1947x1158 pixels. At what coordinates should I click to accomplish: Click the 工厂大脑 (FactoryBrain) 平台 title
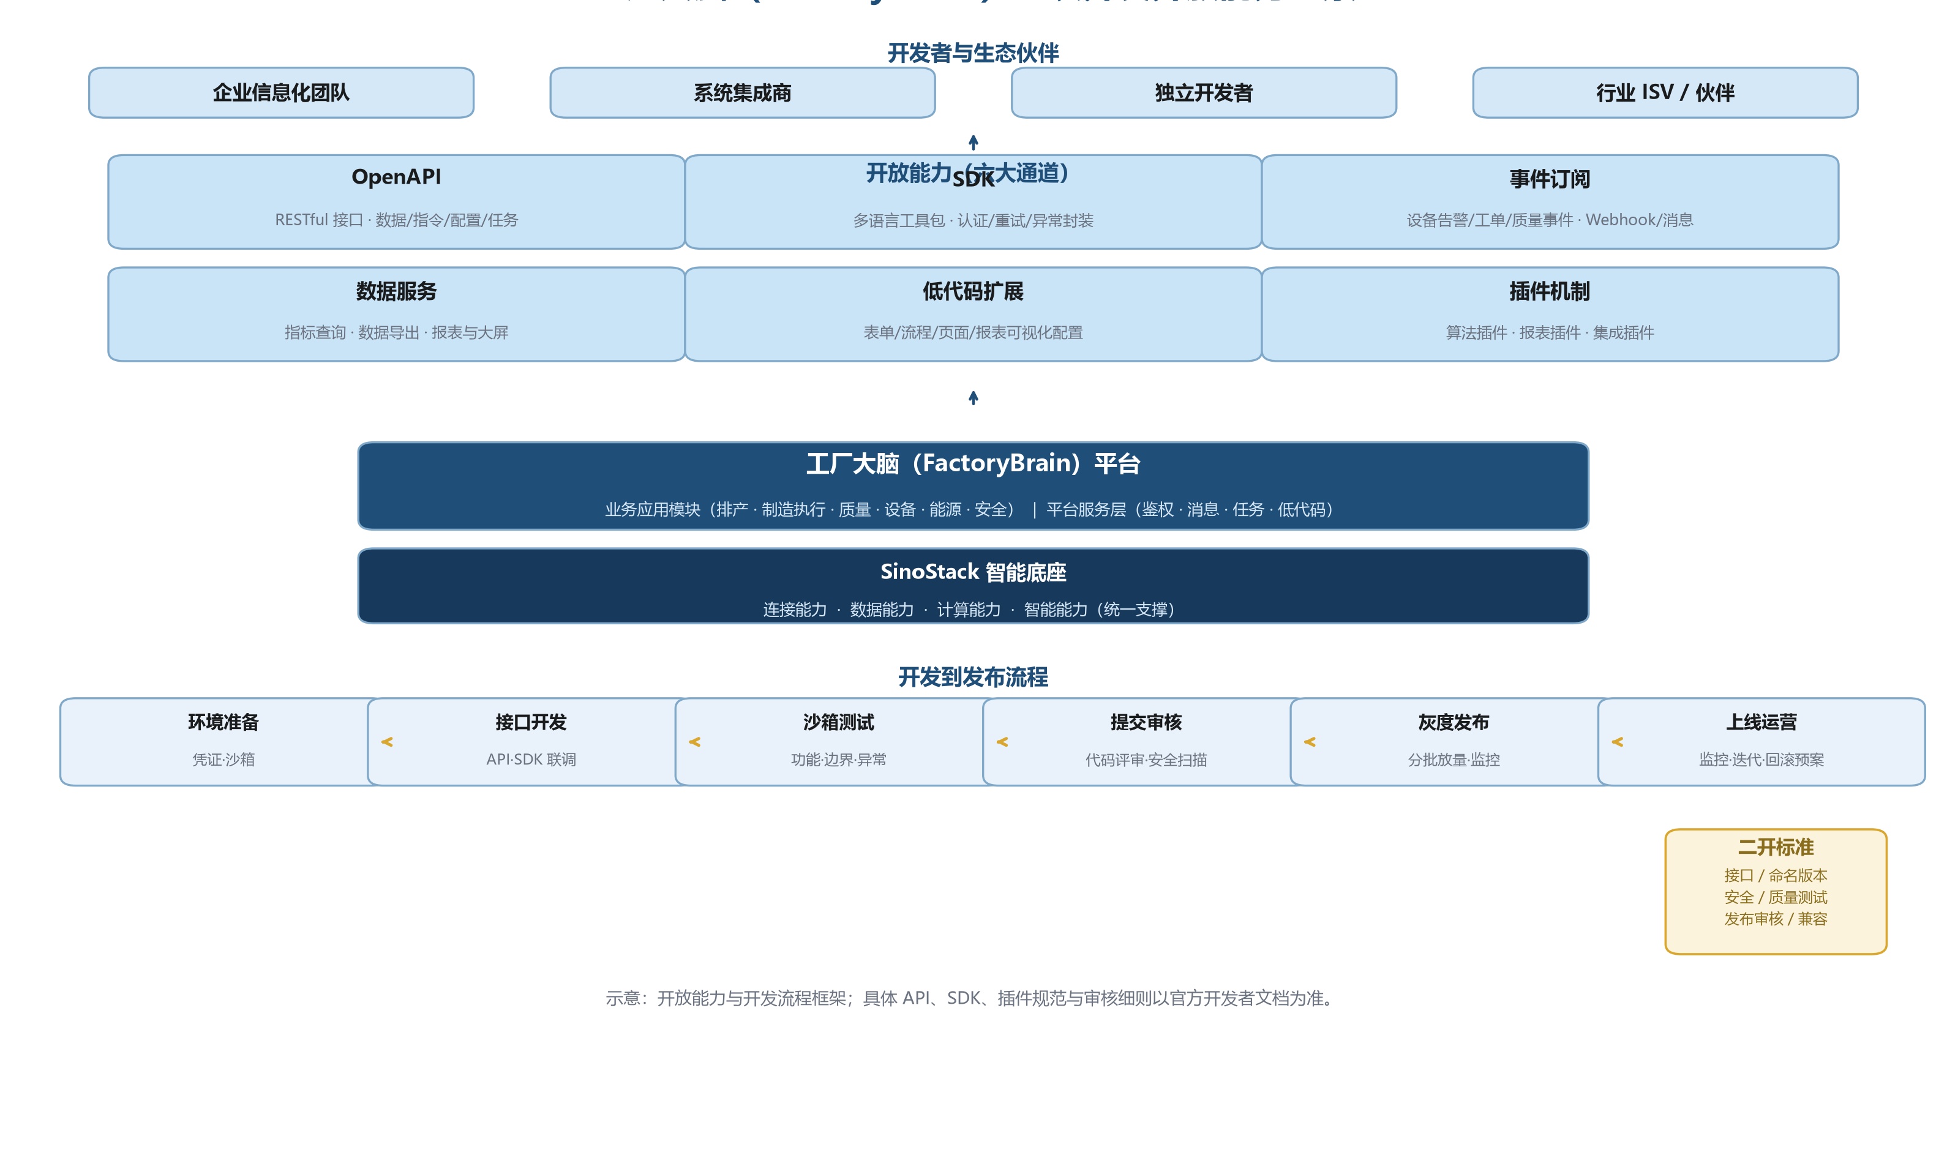(973, 463)
